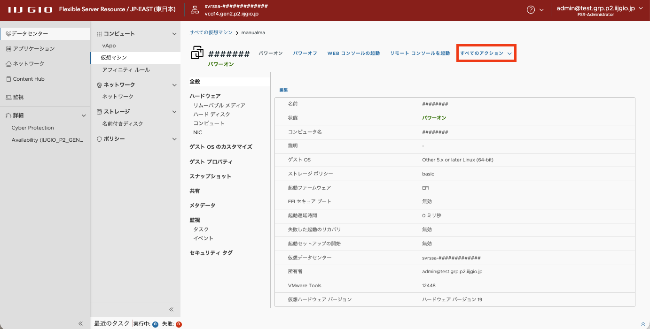The height and width of the screenshot is (329, 650).
Task: Collapse the secondary navigation panel chevrons
Action: [x=171, y=309]
